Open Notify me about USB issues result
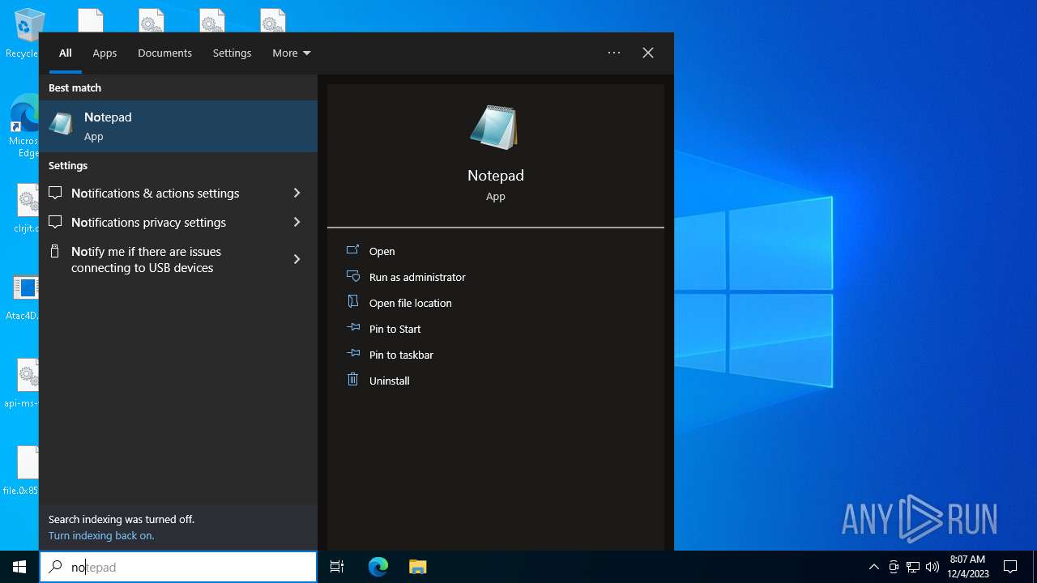 [x=178, y=259]
